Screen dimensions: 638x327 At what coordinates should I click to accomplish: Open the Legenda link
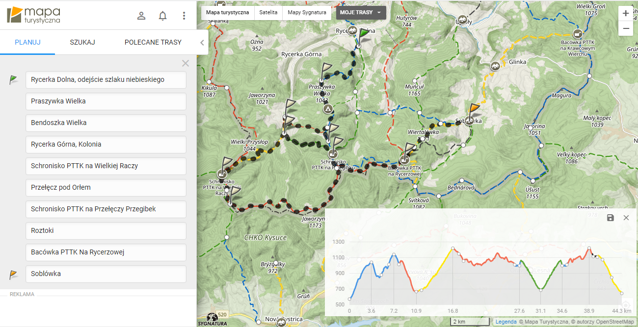[x=505, y=322]
